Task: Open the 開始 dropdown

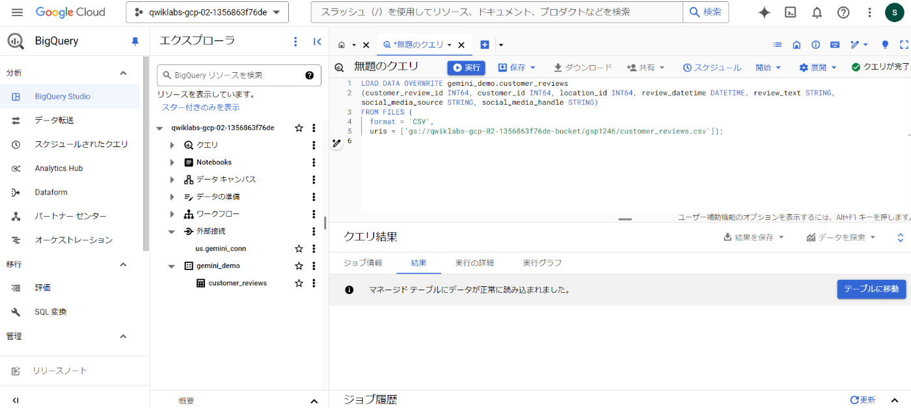Action: (768, 68)
